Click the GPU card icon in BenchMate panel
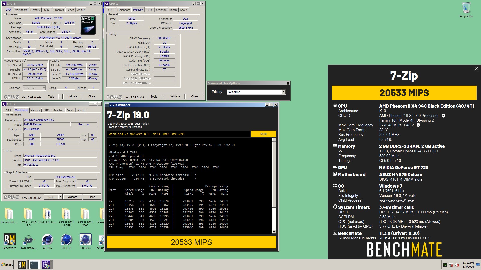 coord(335,167)
